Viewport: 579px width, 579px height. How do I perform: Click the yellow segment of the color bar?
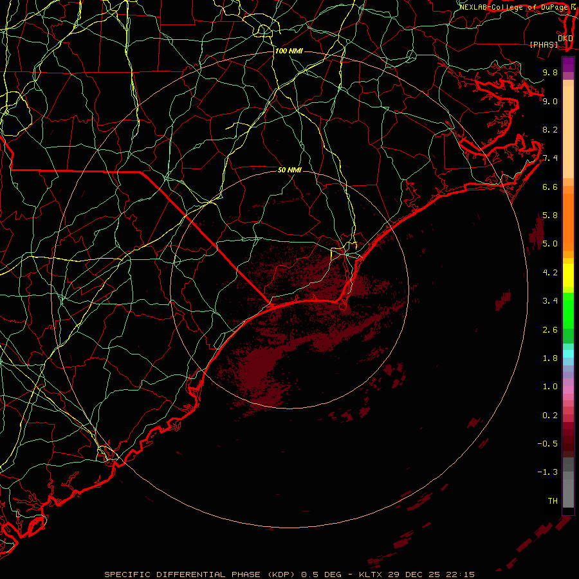coord(568,275)
